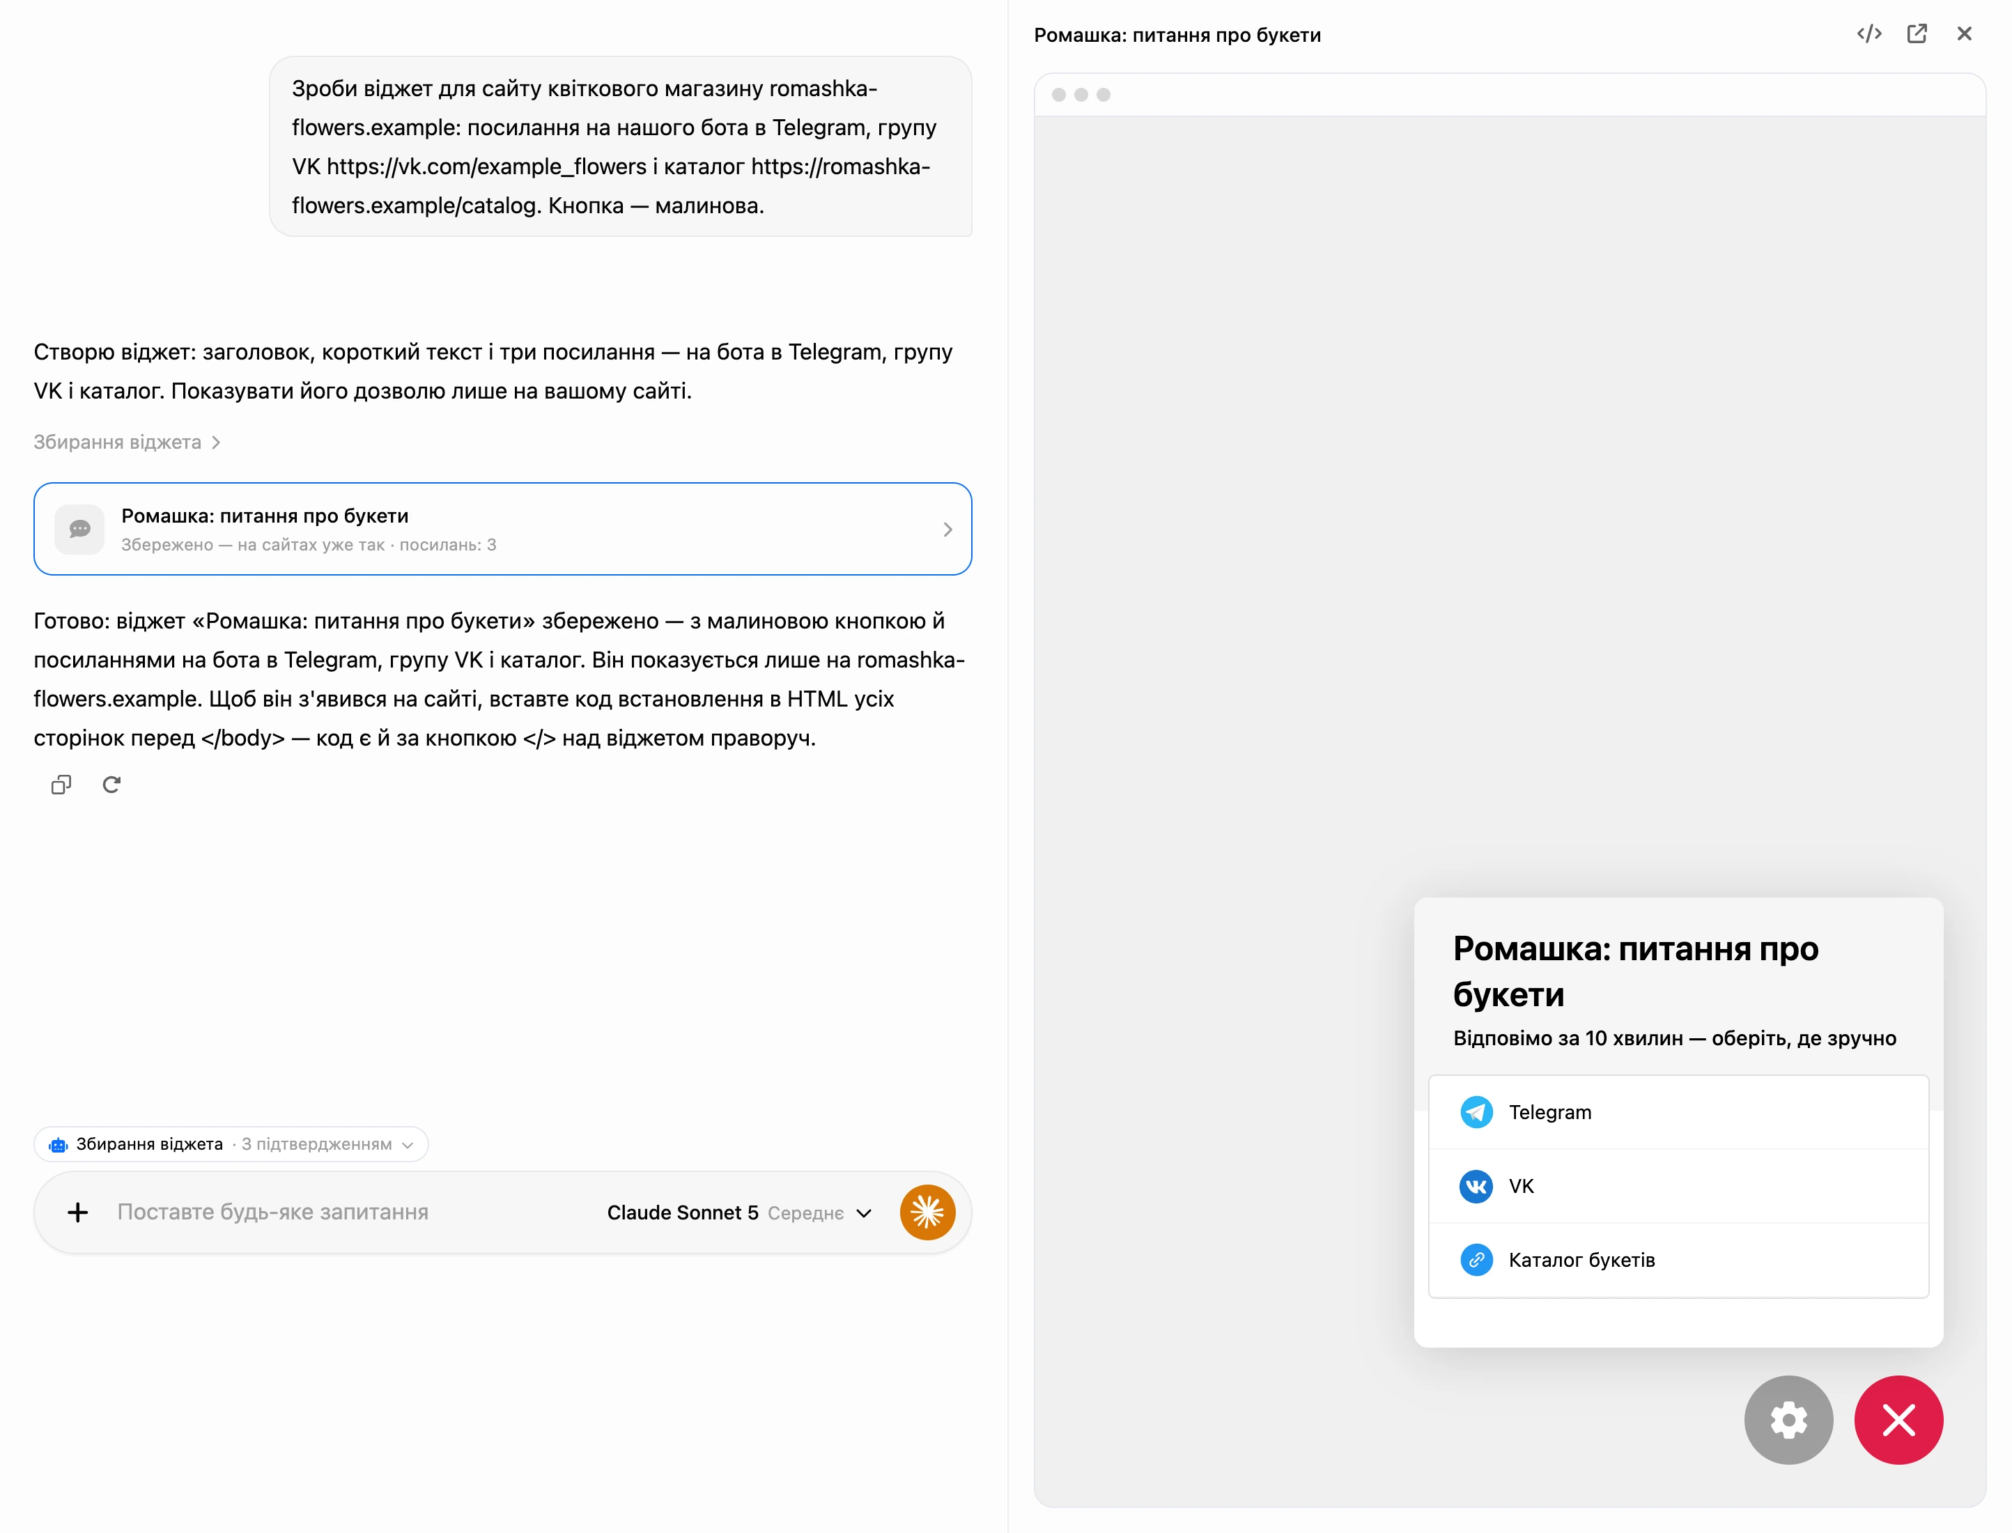
Task: Click the Telegram link in widget
Action: coord(1678,1111)
